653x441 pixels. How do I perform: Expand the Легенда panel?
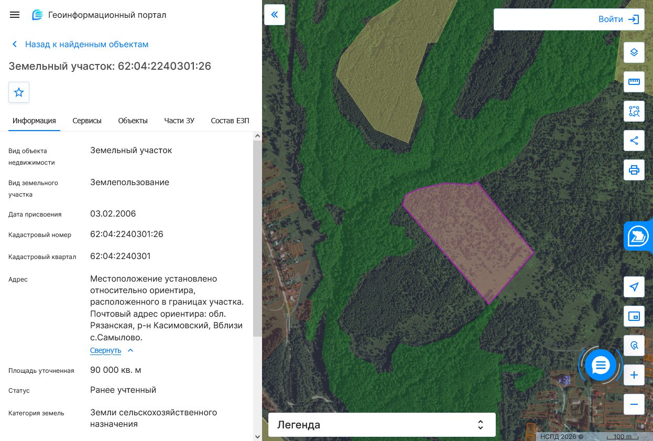382,425
